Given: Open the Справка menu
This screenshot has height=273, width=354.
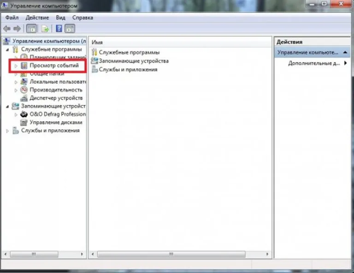Looking at the screenshot, I should (83, 18).
